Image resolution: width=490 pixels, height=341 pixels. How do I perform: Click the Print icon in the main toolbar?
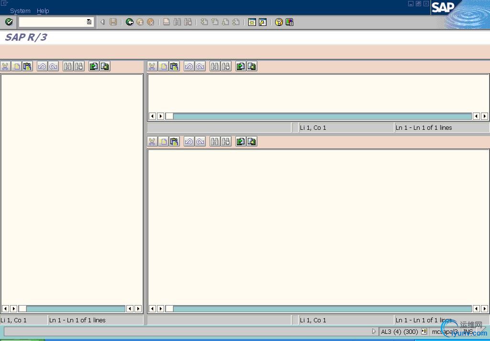coord(167,22)
